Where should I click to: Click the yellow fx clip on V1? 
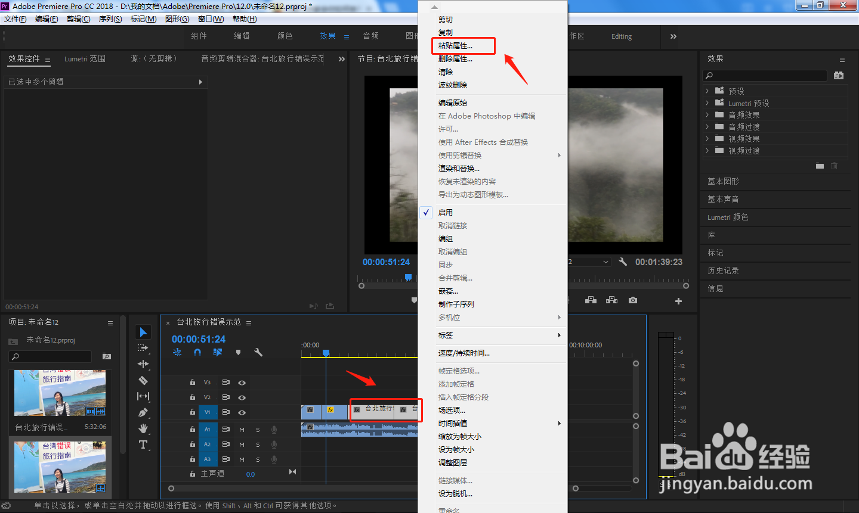click(x=334, y=412)
